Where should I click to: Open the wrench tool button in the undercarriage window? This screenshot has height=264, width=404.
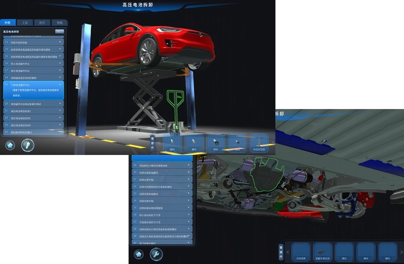point(156,254)
